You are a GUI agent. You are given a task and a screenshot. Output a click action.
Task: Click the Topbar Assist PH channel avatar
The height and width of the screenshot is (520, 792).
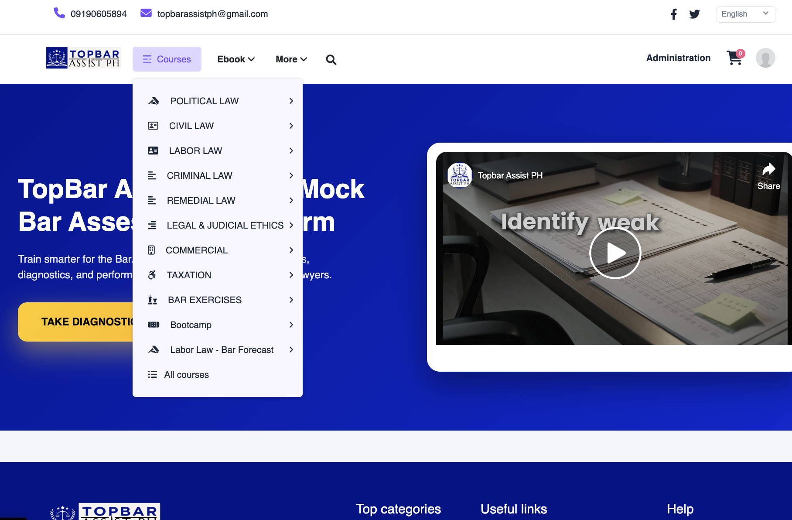(459, 175)
